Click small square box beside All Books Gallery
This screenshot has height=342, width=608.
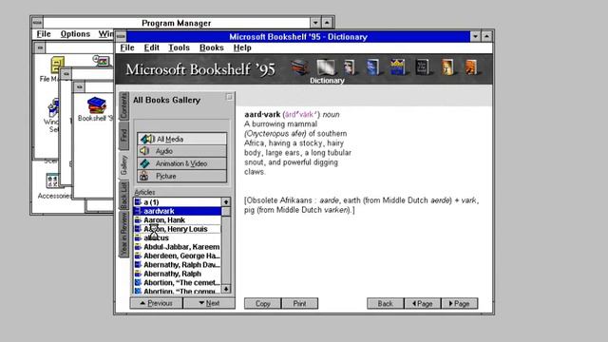(229, 97)
